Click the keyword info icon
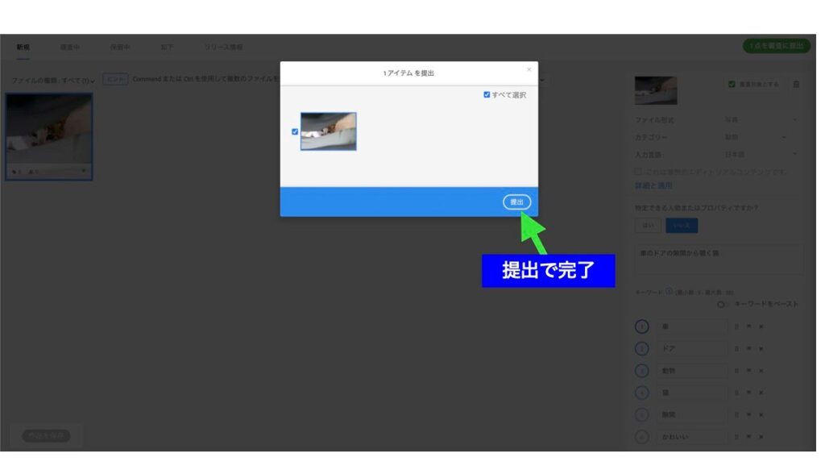 pyautogui.click(x=669, y=291)
